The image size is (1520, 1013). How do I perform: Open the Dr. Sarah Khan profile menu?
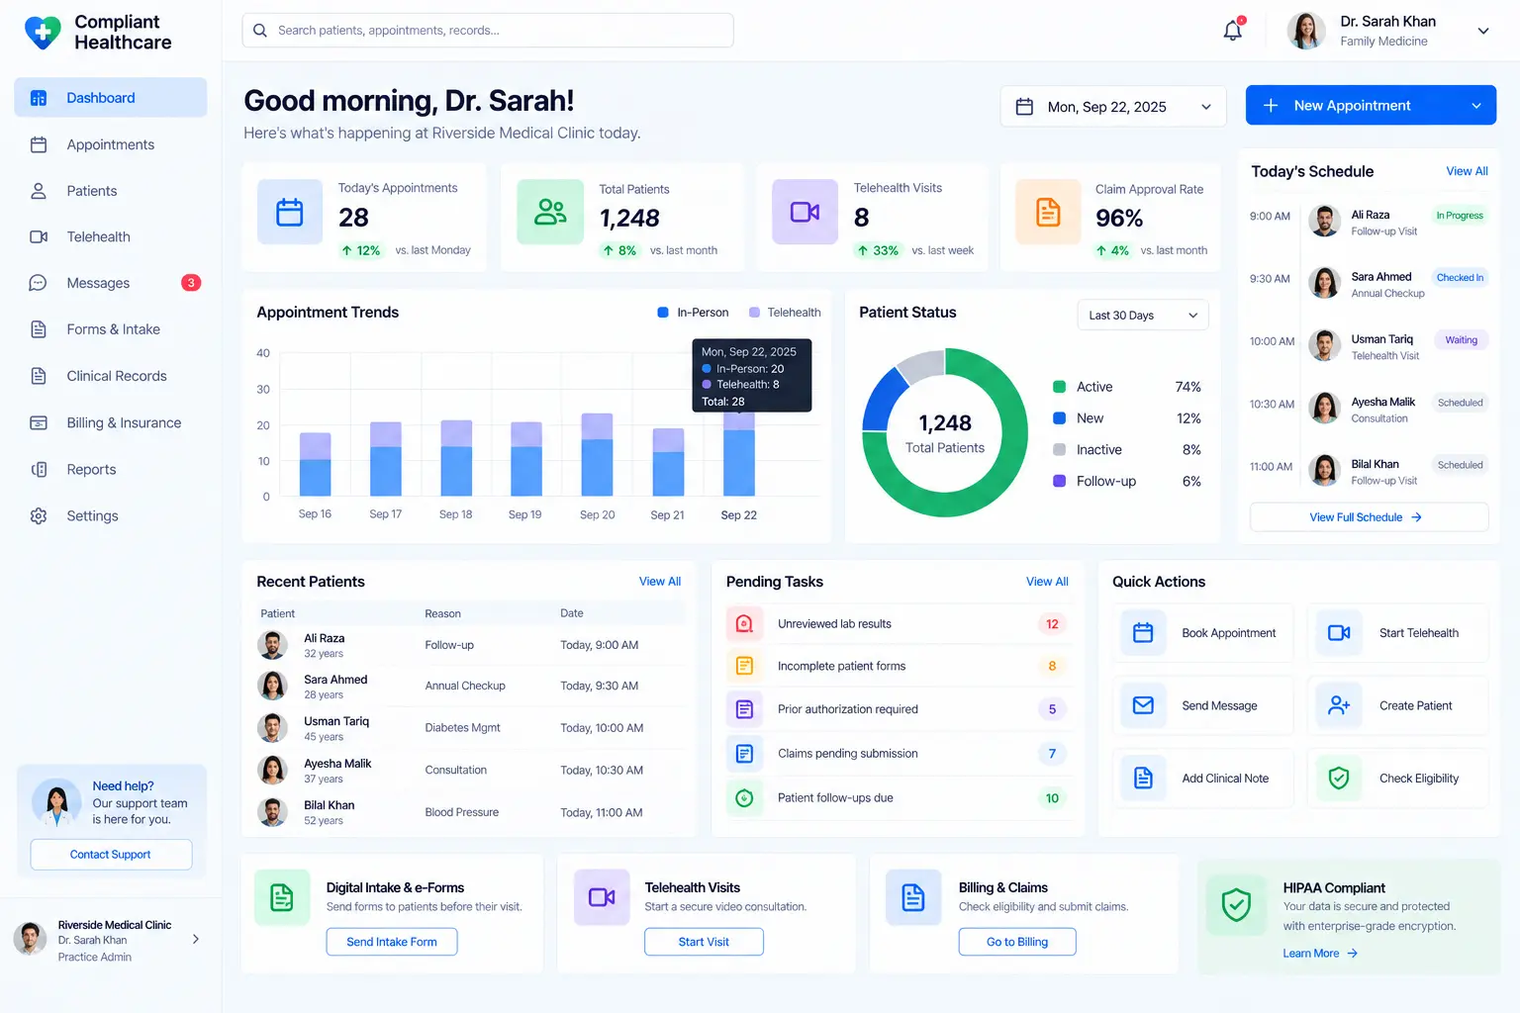click(1388, 31)
